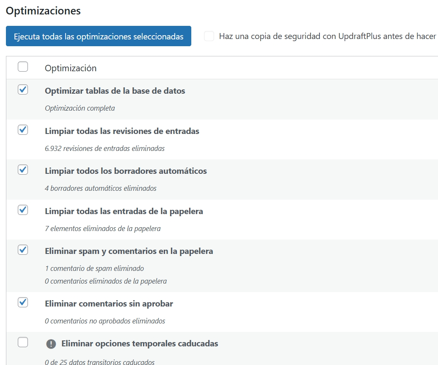Screen dimensions: 438x365
Task: Deselect Limpiar todas las entradas de la papelera checkbox
Action: coord(23,210)
